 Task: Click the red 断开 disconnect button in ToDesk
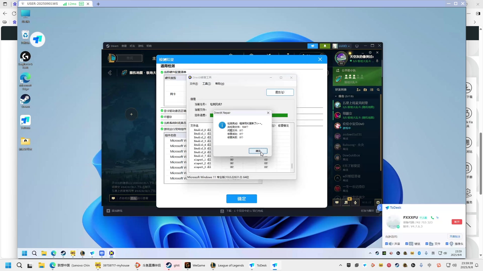click(x=457, y=222)
